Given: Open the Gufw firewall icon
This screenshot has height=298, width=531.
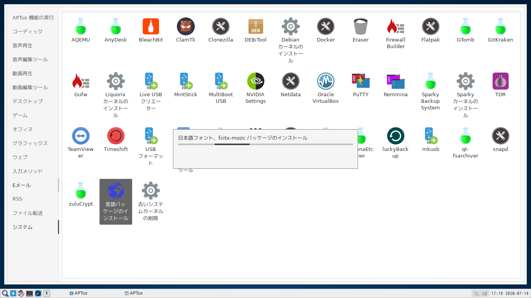Looking at the screenshot, I should 80,81.
